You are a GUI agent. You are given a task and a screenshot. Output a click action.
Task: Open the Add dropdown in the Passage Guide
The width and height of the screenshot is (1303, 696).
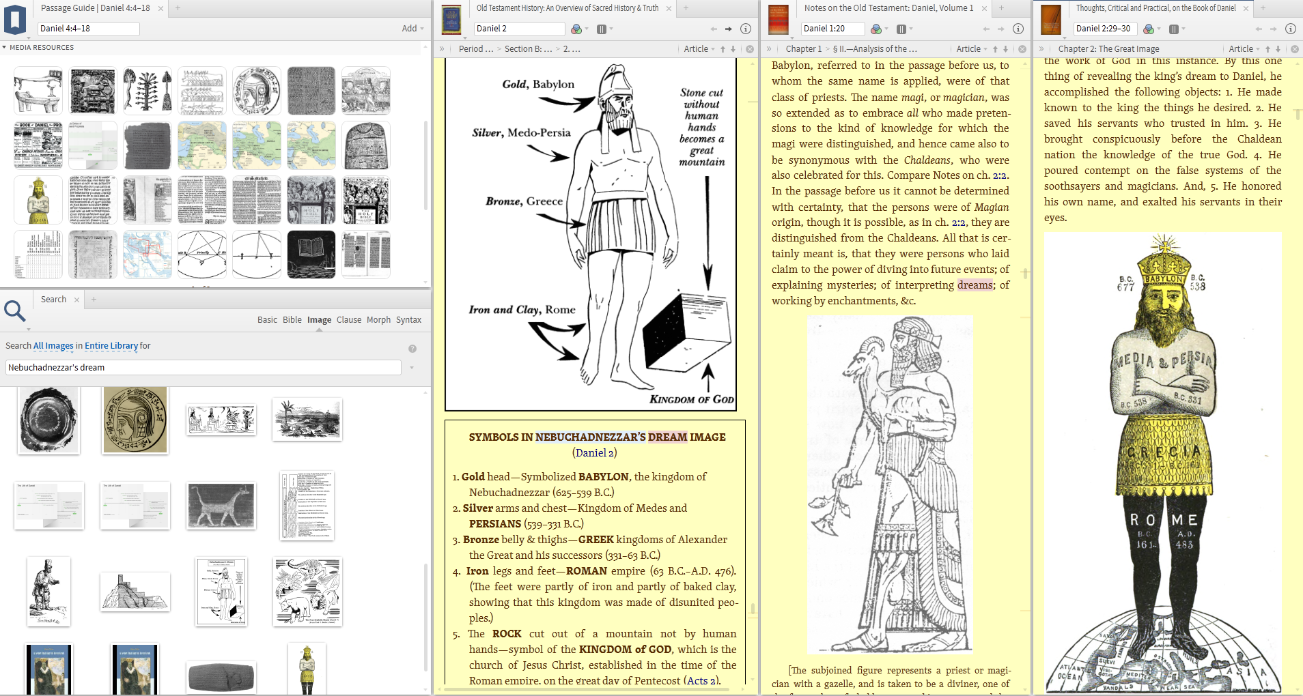412,29
